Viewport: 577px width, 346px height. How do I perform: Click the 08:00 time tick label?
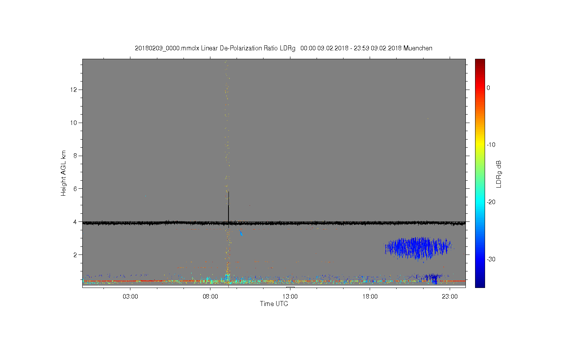coord(210,297)
